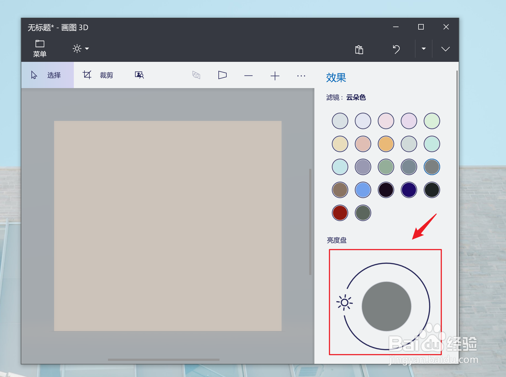The height and width of the screenshot is (377, 506).
Task: Open the three-dot more options
Action: [x=301, y=76]
